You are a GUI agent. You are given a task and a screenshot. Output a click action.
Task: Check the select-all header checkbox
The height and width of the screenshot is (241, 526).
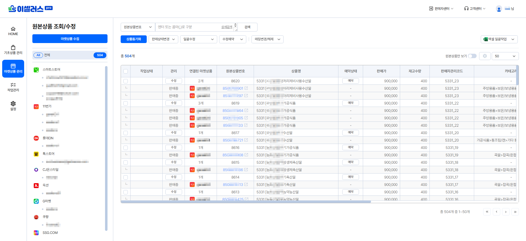pyautogui.click(x=126, y=71)
